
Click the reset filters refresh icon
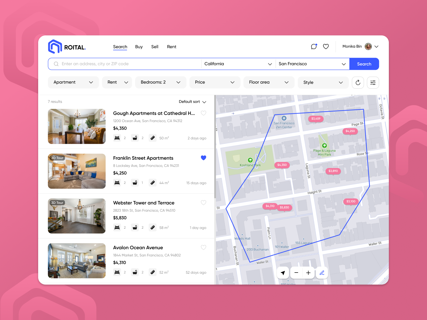(x=358, y=83)
